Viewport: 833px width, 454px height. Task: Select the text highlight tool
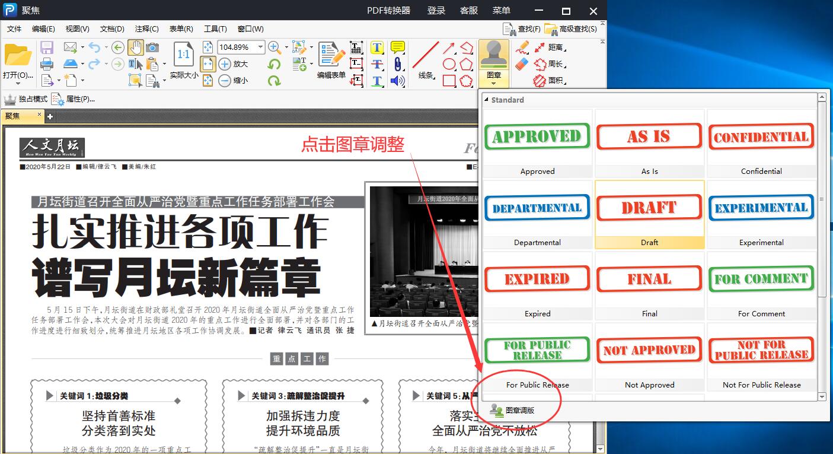tap(377, 47)
